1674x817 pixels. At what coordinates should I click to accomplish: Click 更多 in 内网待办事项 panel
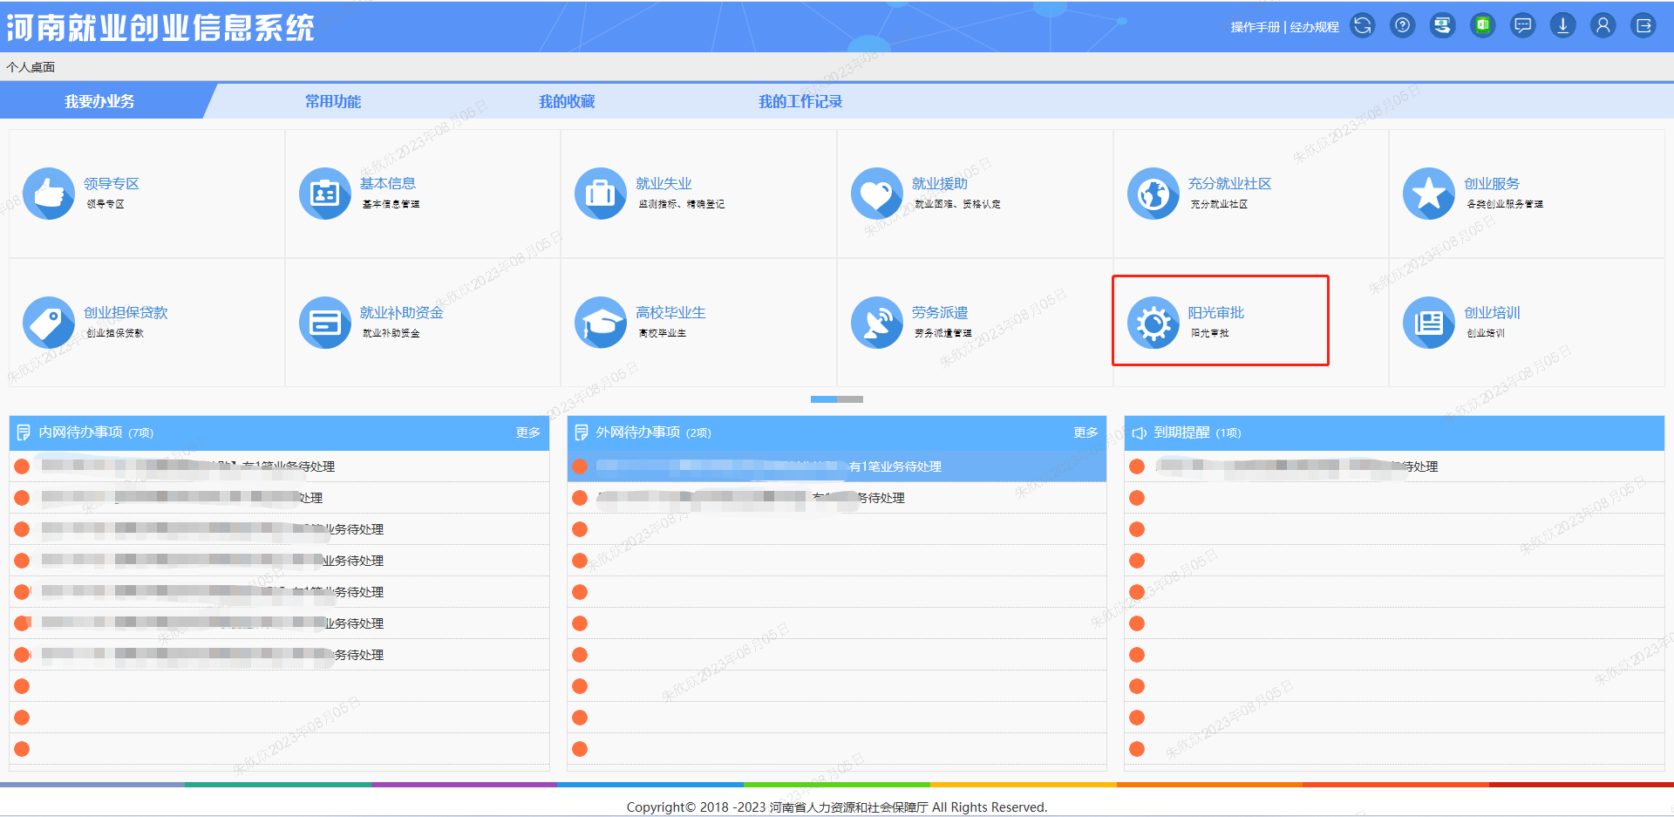527,432
